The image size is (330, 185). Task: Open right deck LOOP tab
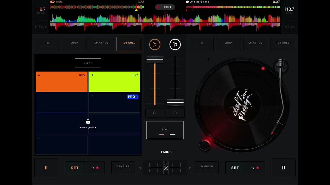(228, 44)
